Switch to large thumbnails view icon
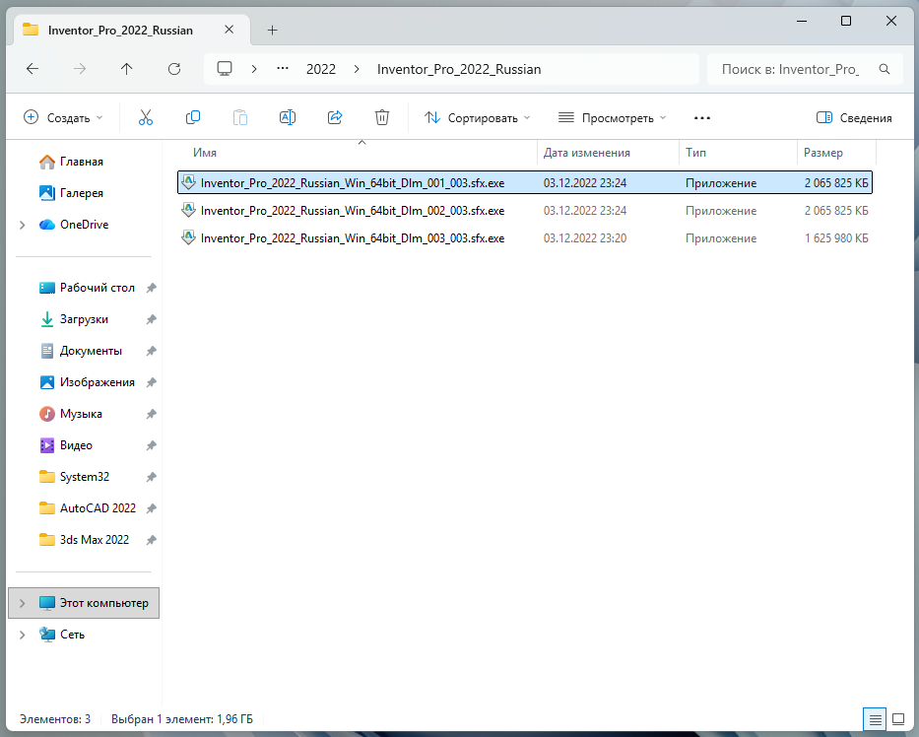The width and height of the screenshot is (919, 737). (898, 719)
